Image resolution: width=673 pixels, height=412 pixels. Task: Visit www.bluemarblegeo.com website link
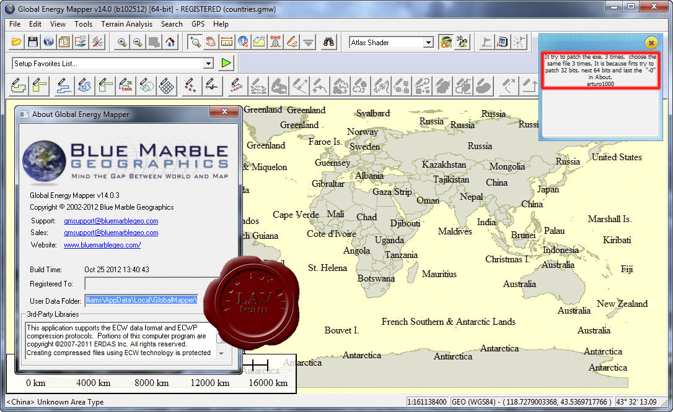coord(102,245)
